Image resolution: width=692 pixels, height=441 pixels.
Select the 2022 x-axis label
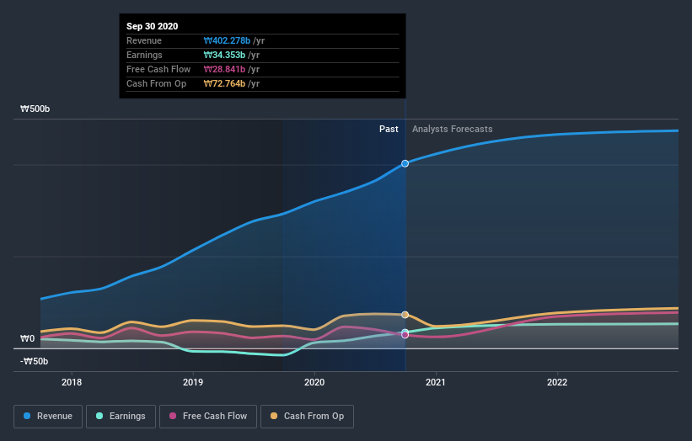click(557, 382)
